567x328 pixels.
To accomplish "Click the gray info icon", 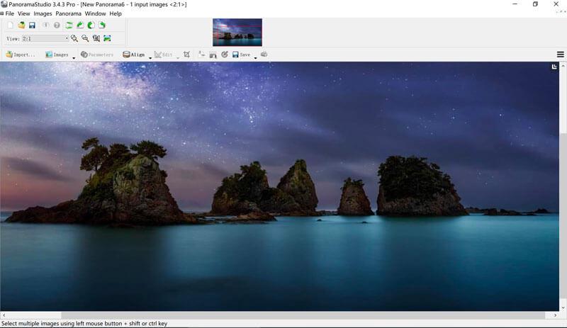I will click(45, 25).
